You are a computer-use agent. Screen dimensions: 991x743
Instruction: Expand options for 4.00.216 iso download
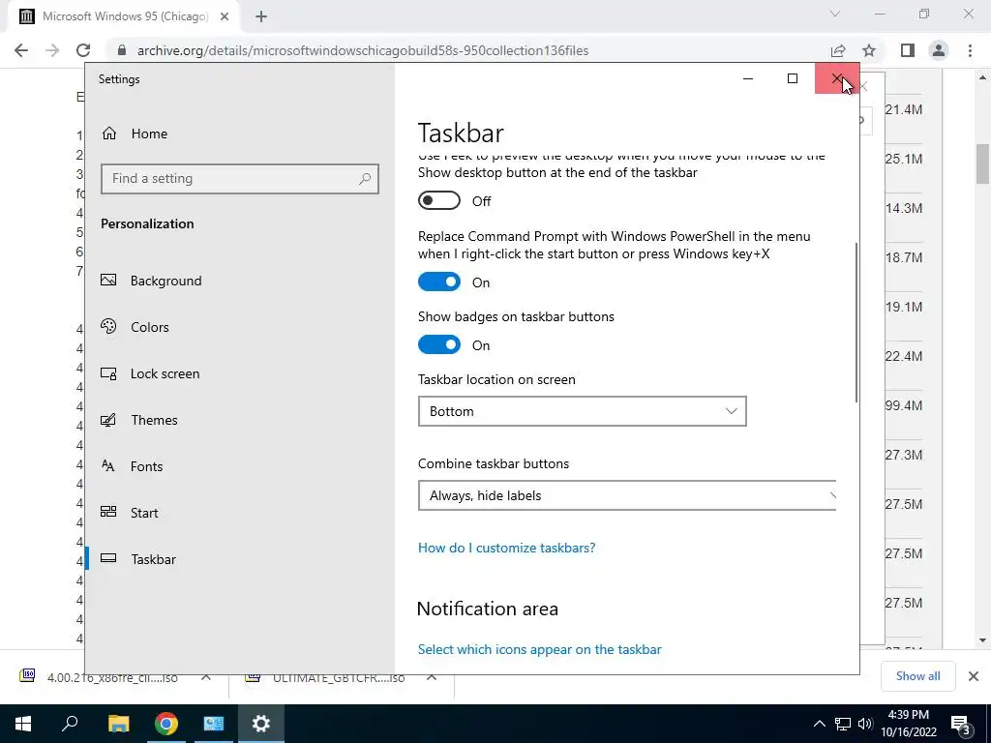click(x=206, y=677)
